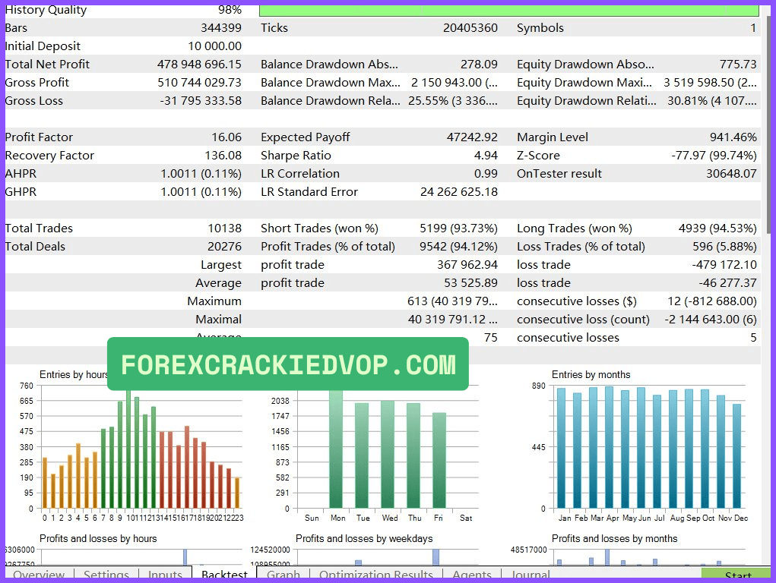776x583 pixels.
Task: Open the Agents tab
Action: [472, 575]
